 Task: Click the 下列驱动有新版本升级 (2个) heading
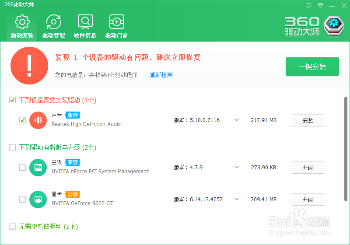[x=58, y=147]
